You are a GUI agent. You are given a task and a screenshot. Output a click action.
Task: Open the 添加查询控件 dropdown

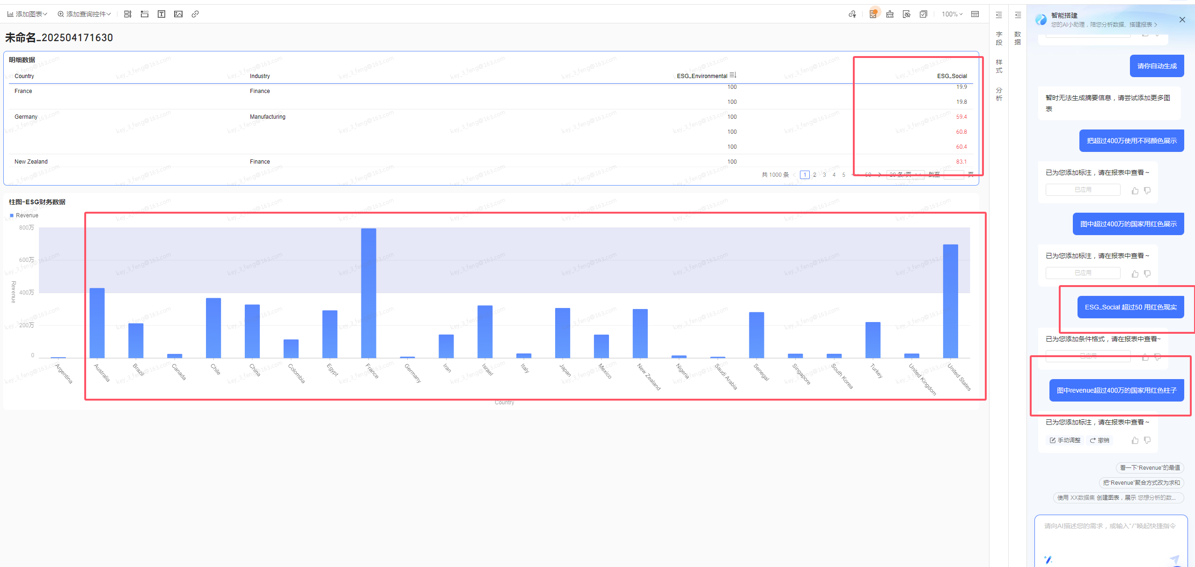click(84, 14)
